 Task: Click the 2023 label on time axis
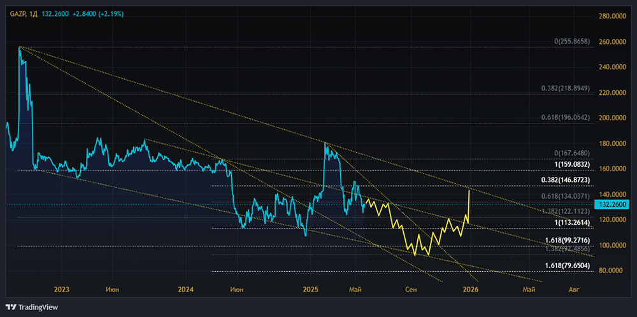(61, 290)
